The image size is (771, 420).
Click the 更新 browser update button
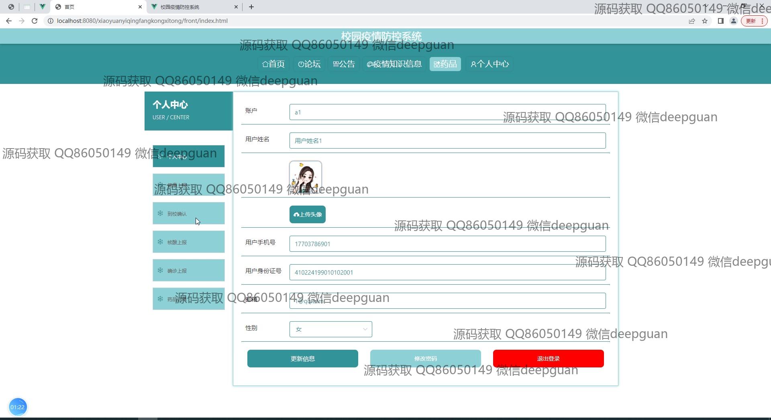[x=754, y=21]
